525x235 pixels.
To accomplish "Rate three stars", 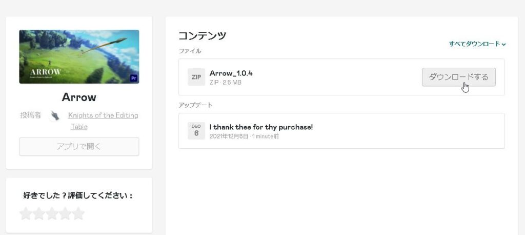I will click(52, 213).
